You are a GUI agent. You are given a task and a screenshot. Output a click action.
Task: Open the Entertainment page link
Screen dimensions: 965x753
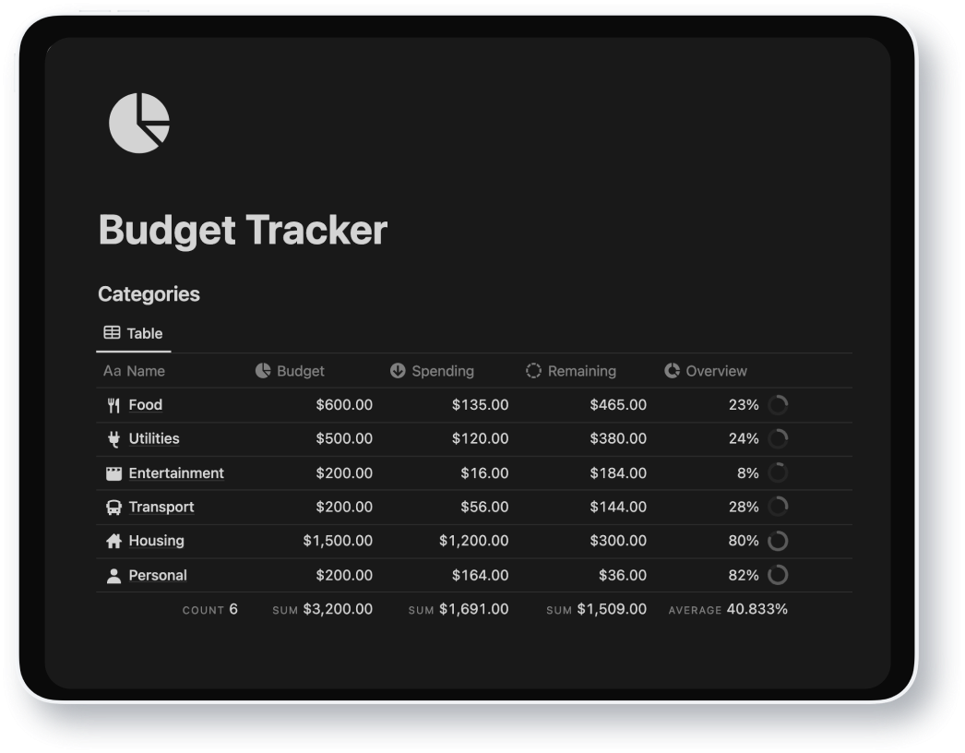(176, 473)
